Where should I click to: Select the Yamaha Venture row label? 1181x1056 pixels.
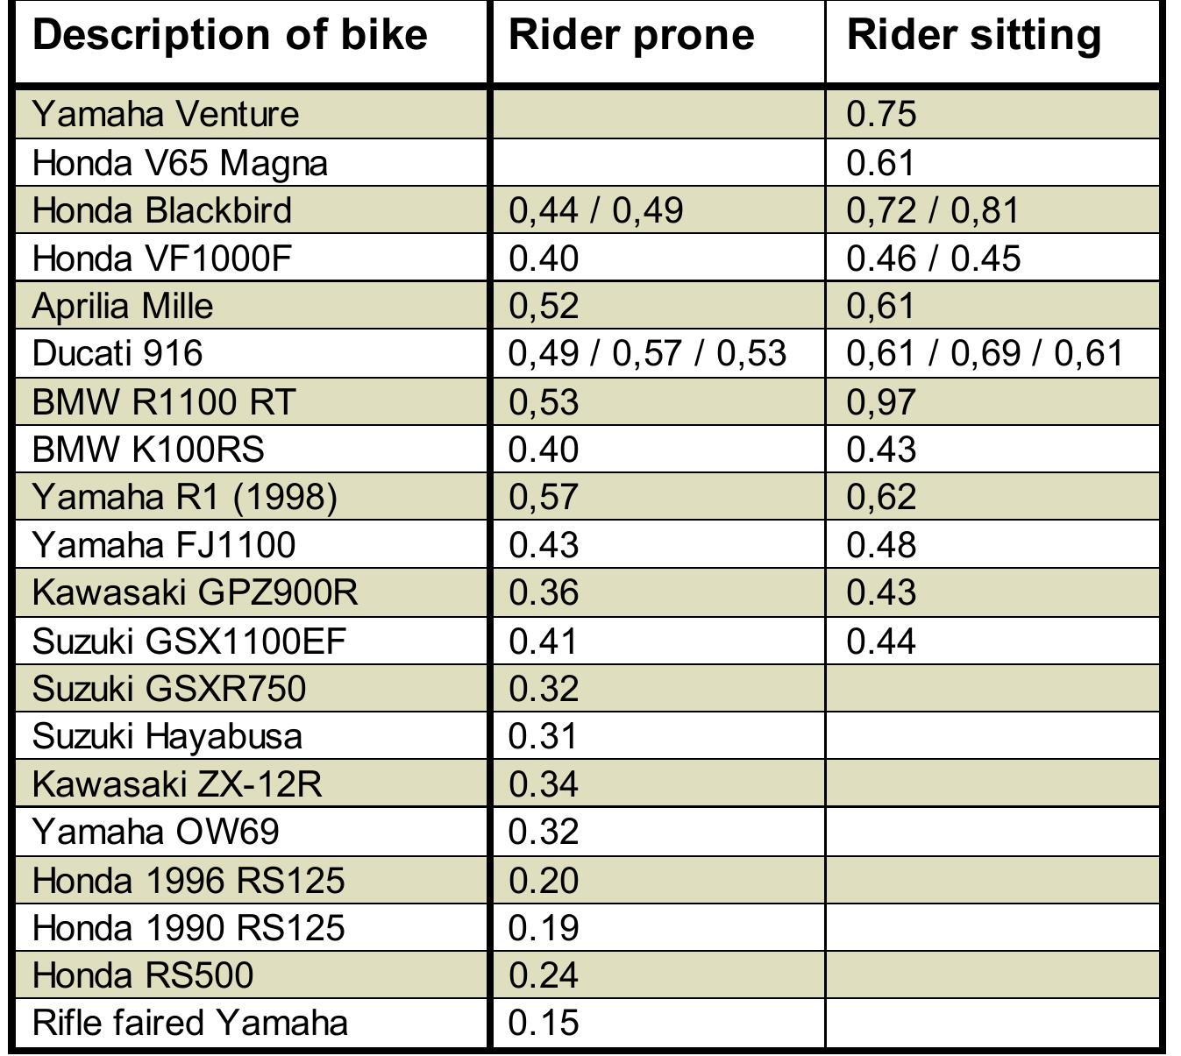point(166,114)
